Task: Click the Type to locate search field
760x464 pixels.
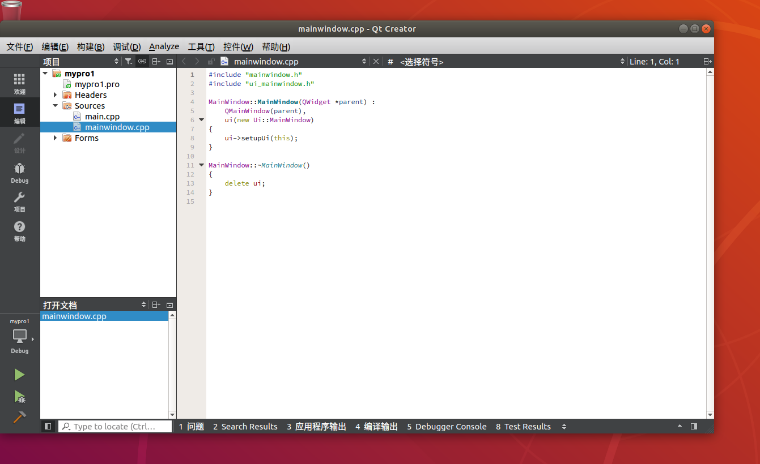Action: coord(115,427)
